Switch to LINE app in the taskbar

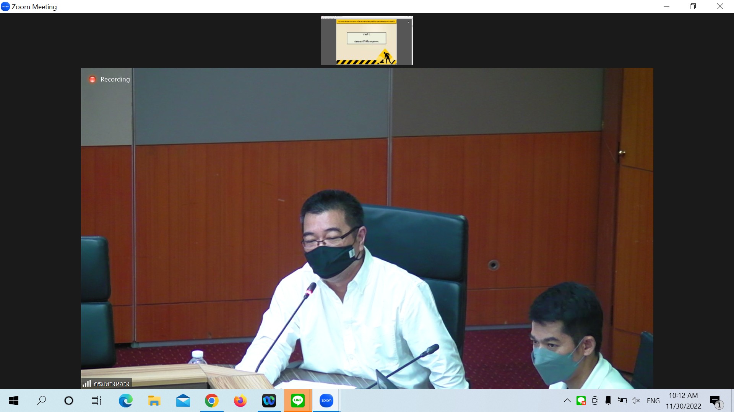tap(297, 401)
